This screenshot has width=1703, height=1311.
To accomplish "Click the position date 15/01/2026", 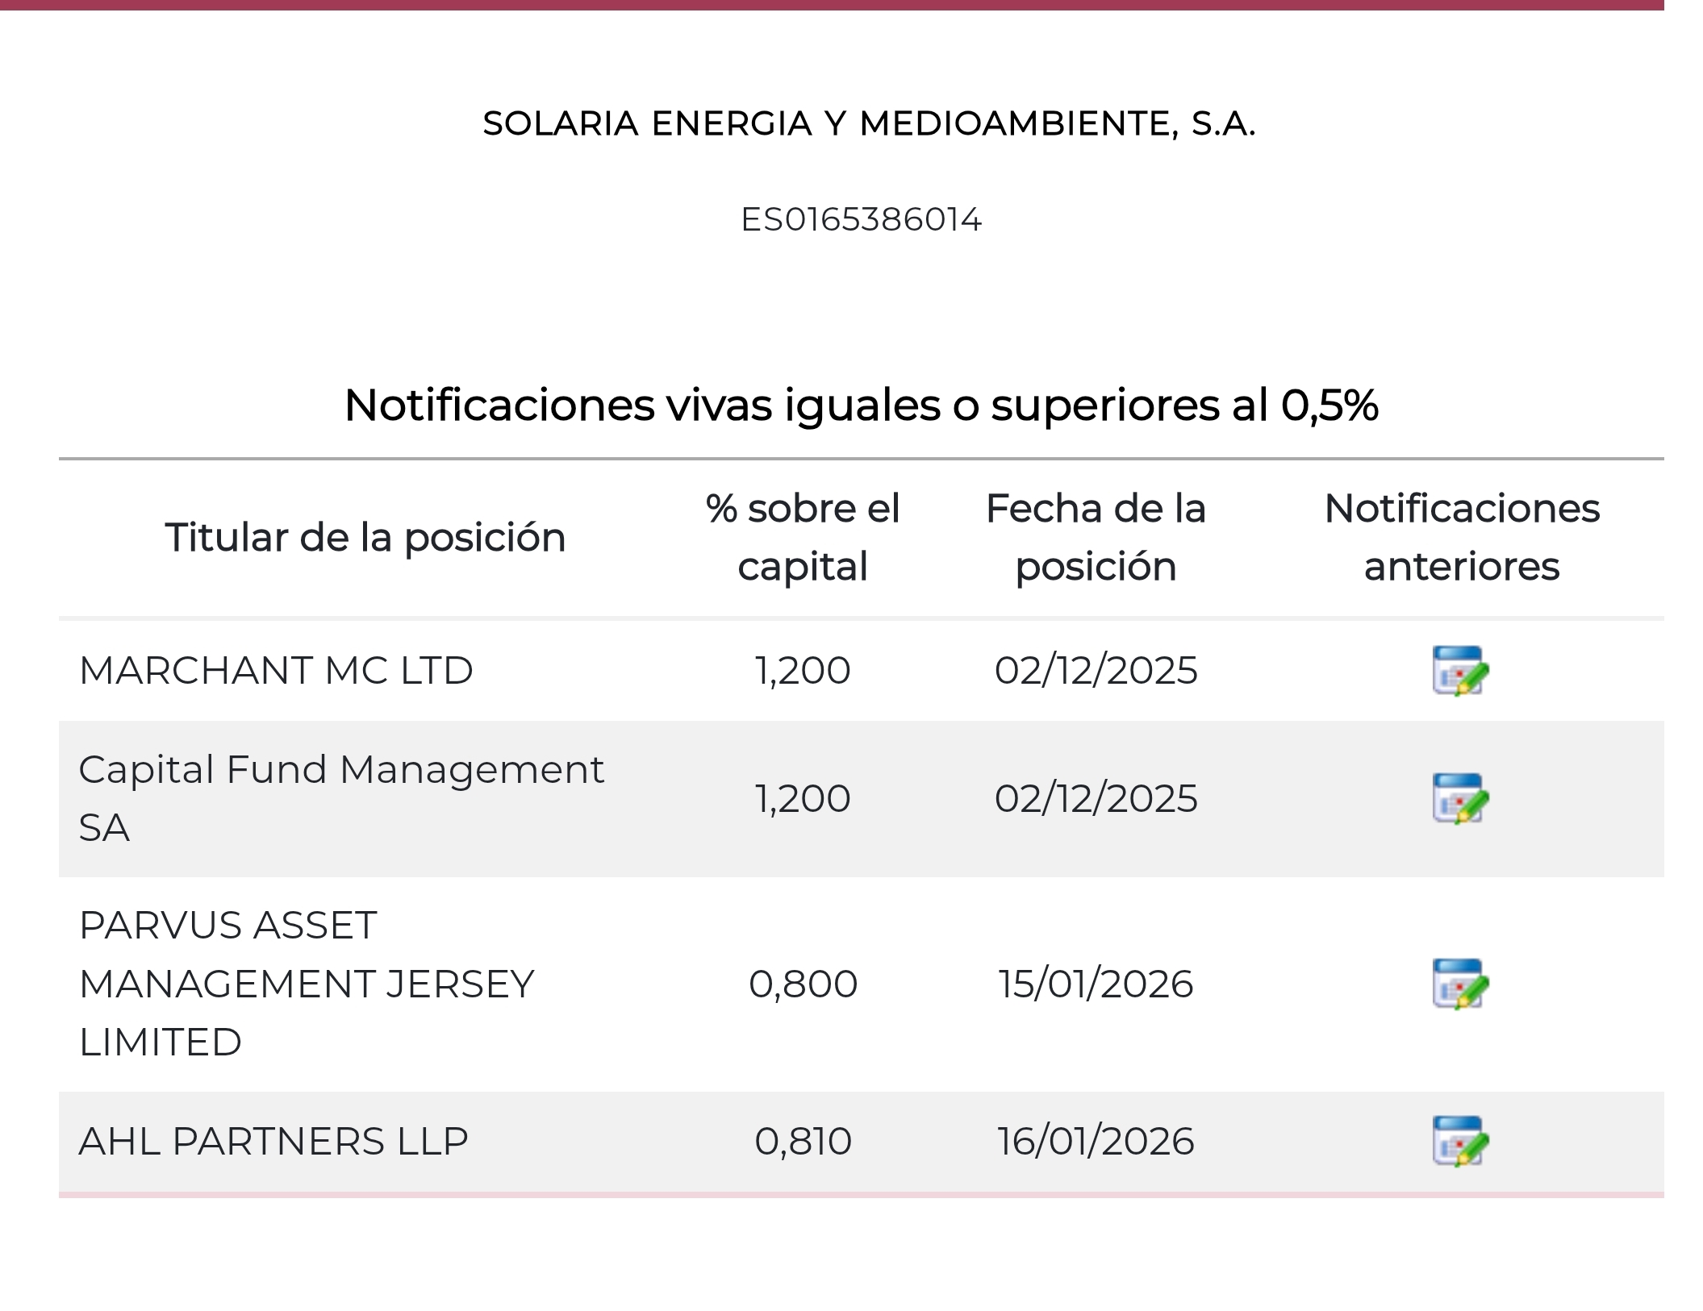I will 1096,984.
